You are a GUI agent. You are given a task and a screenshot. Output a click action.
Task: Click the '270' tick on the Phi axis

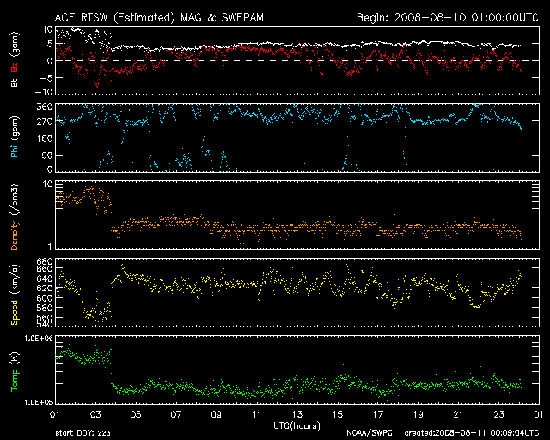(45, 121)
